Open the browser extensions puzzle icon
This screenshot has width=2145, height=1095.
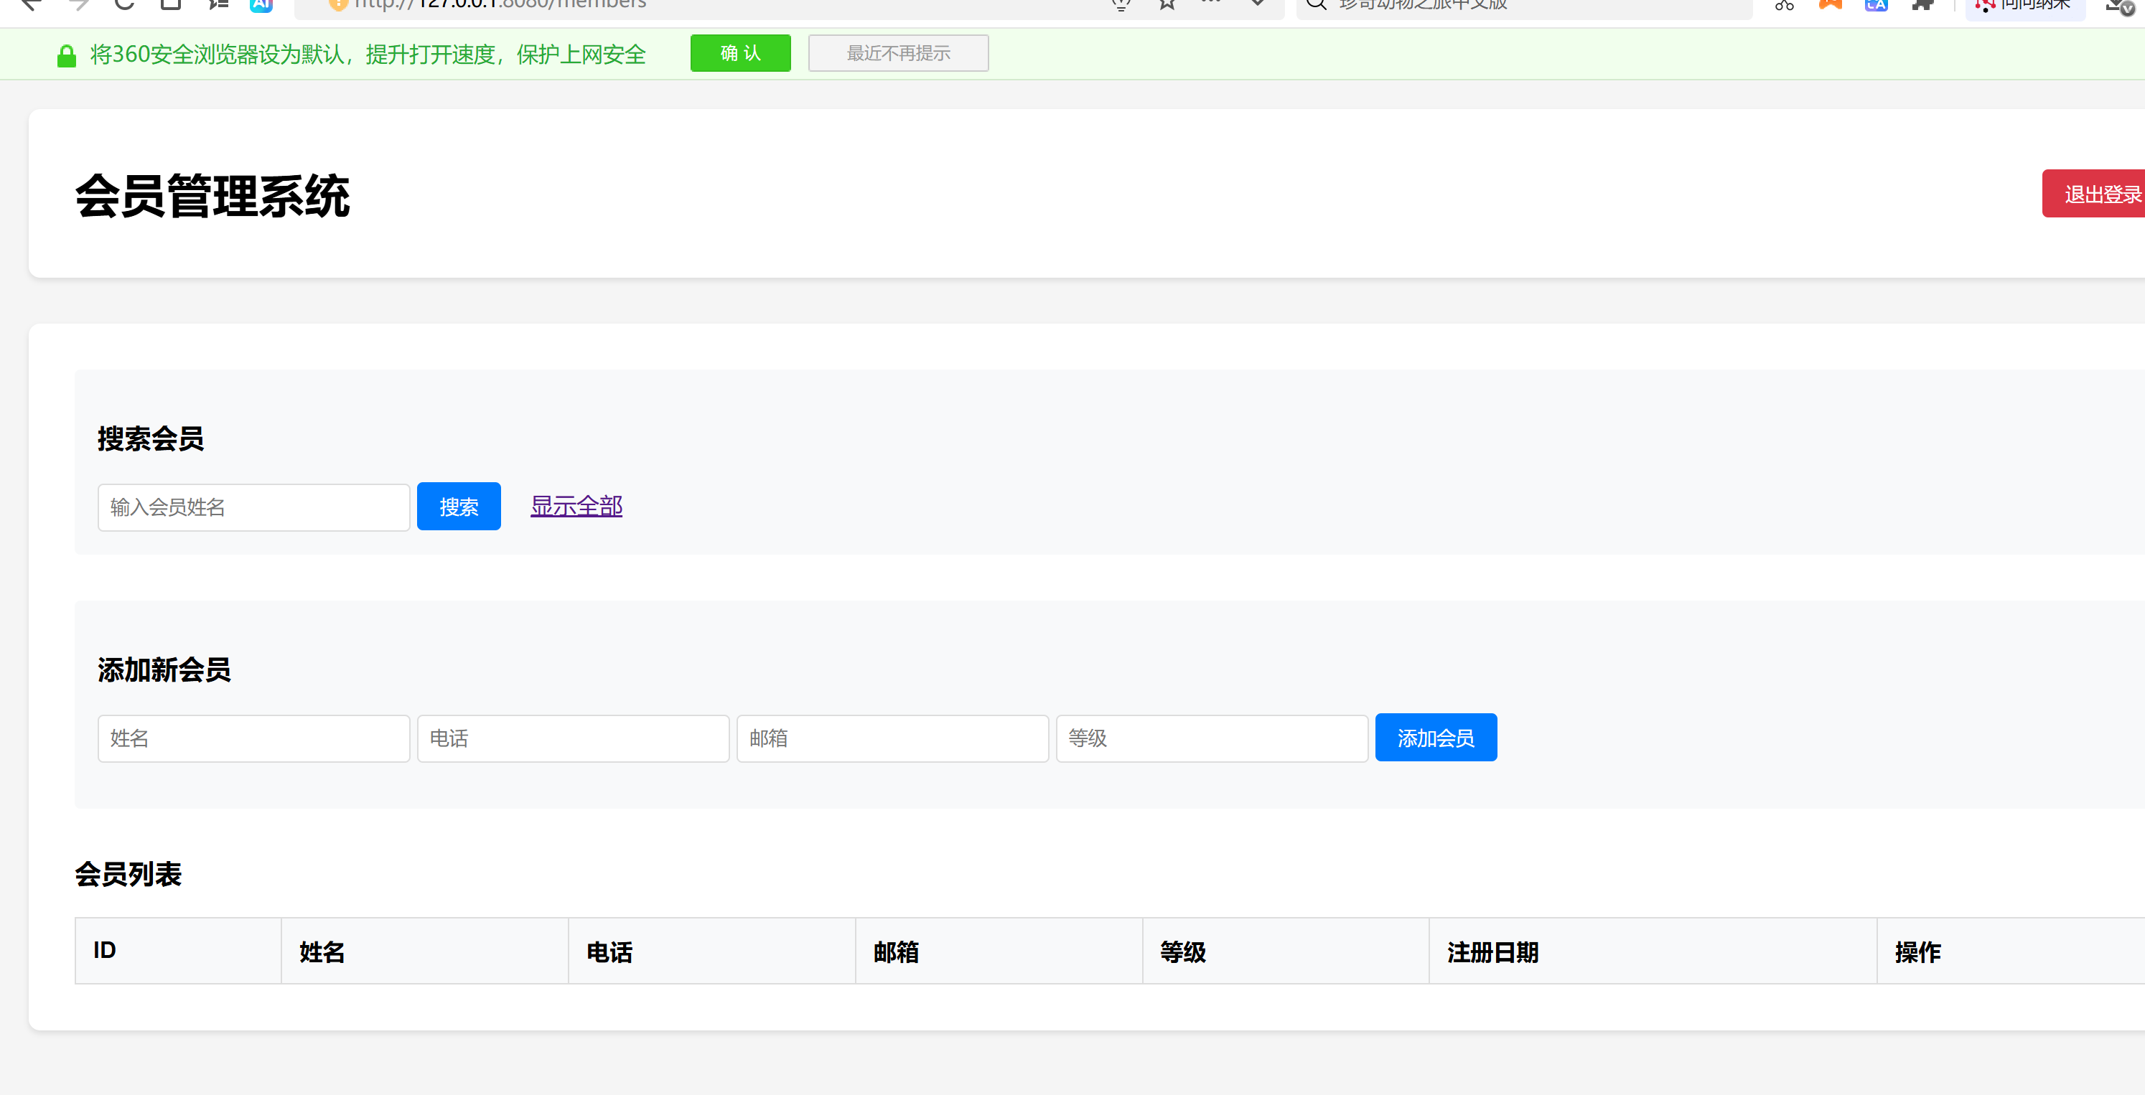point(1923,6)
